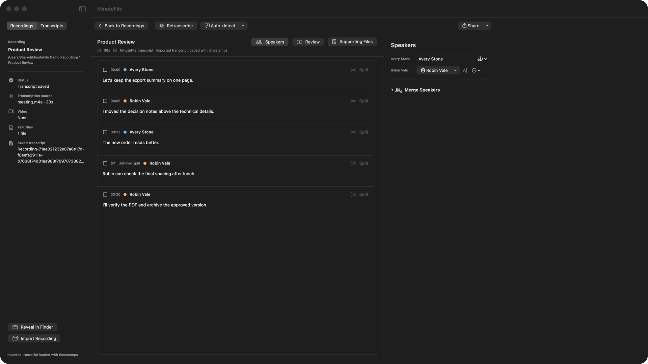Open the Supporting Files tab
The width and height of the screenshot is (648, 364).
pyautogui.click(x=352, y=42)
